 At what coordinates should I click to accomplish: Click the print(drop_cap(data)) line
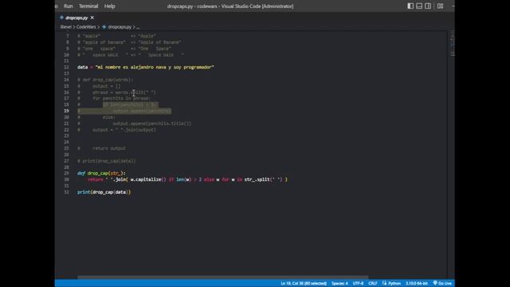pos(104,192)
